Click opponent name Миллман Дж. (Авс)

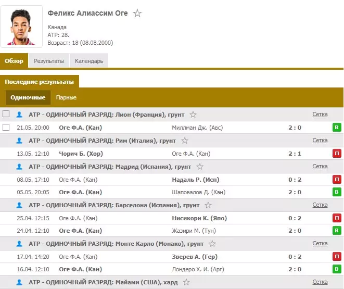197,128
